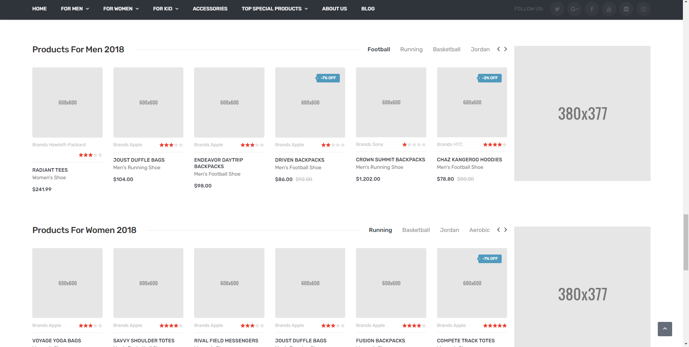Click Brands Hewlett-Packard label
This screenshot has width=689, height=347.
[x=59, y=145]
